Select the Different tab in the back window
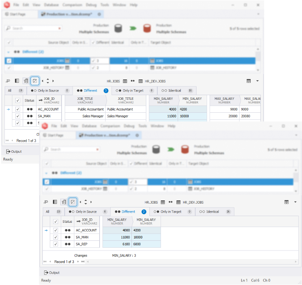This screenshot has width=302, height=285. [x=92, y=90]
